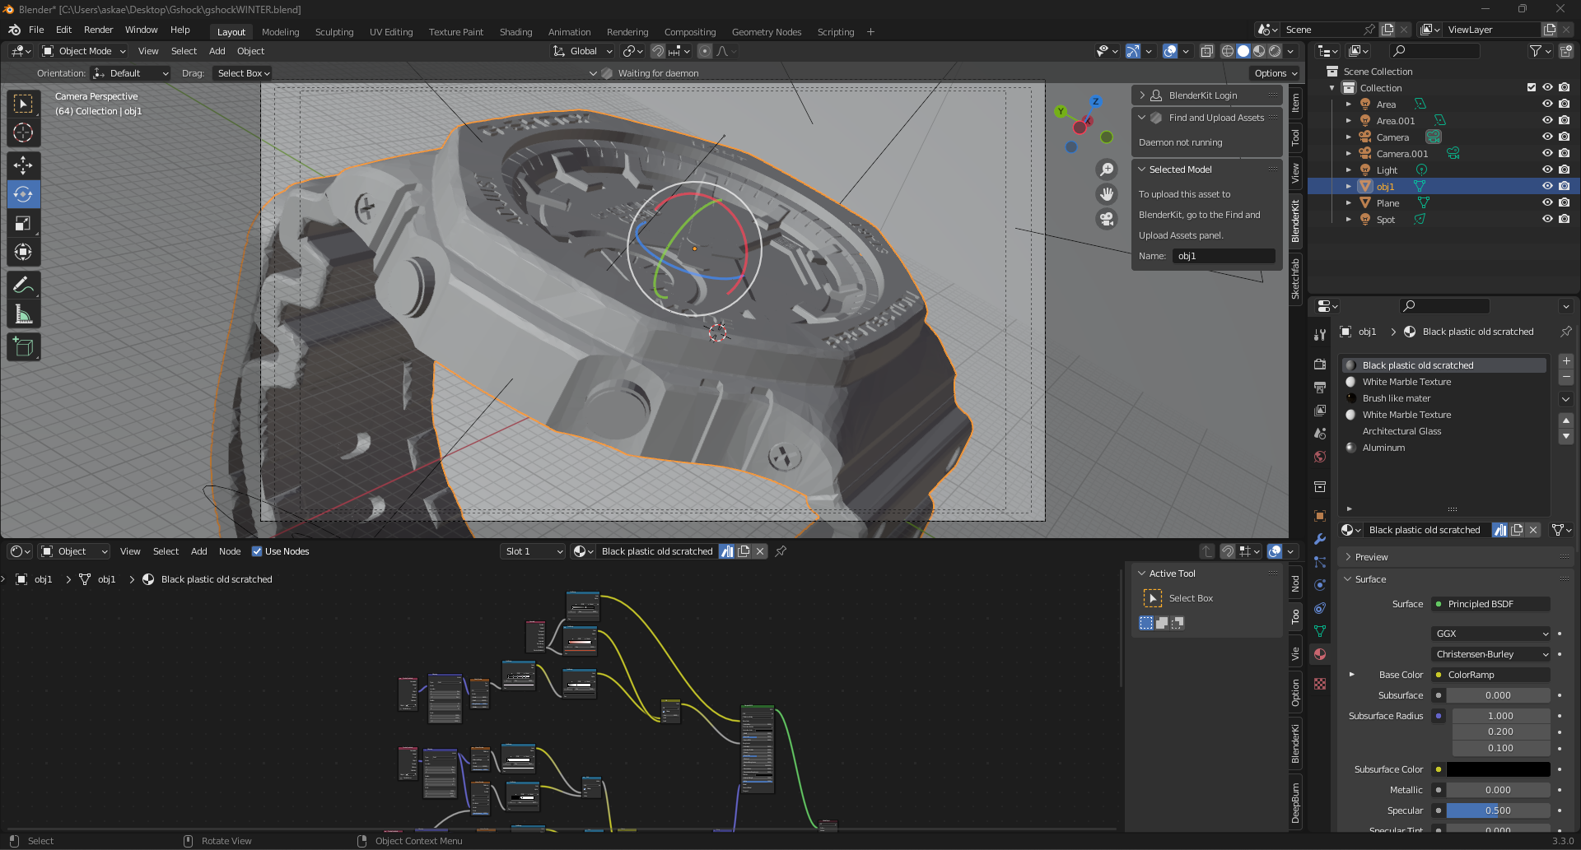This screenshot has width=1581, height=850.
Task: Select the Move tool
Action: point(23,165)
